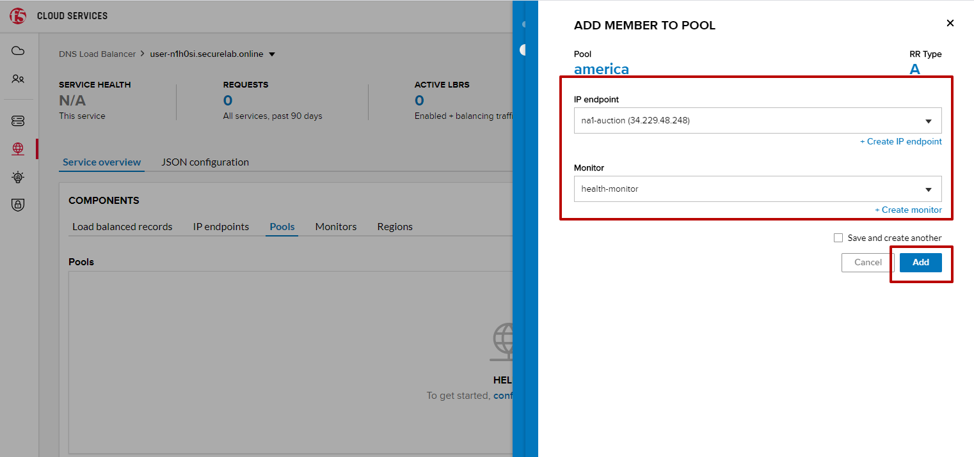Open the Regions tab
The width and height of the screenshot is (974, 457).
[x=395, y=227]
